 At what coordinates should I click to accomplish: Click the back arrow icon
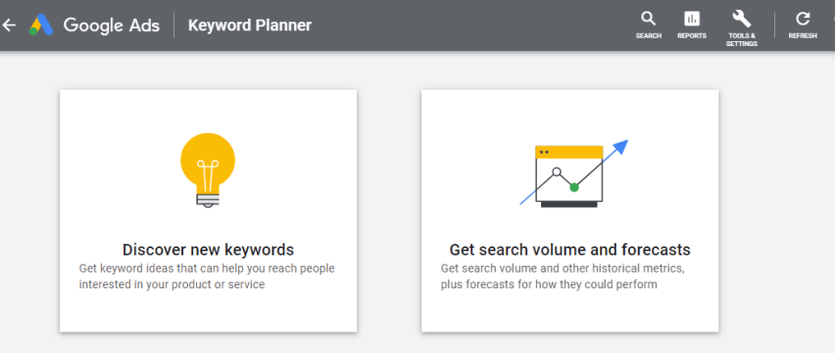click(9, 25)
